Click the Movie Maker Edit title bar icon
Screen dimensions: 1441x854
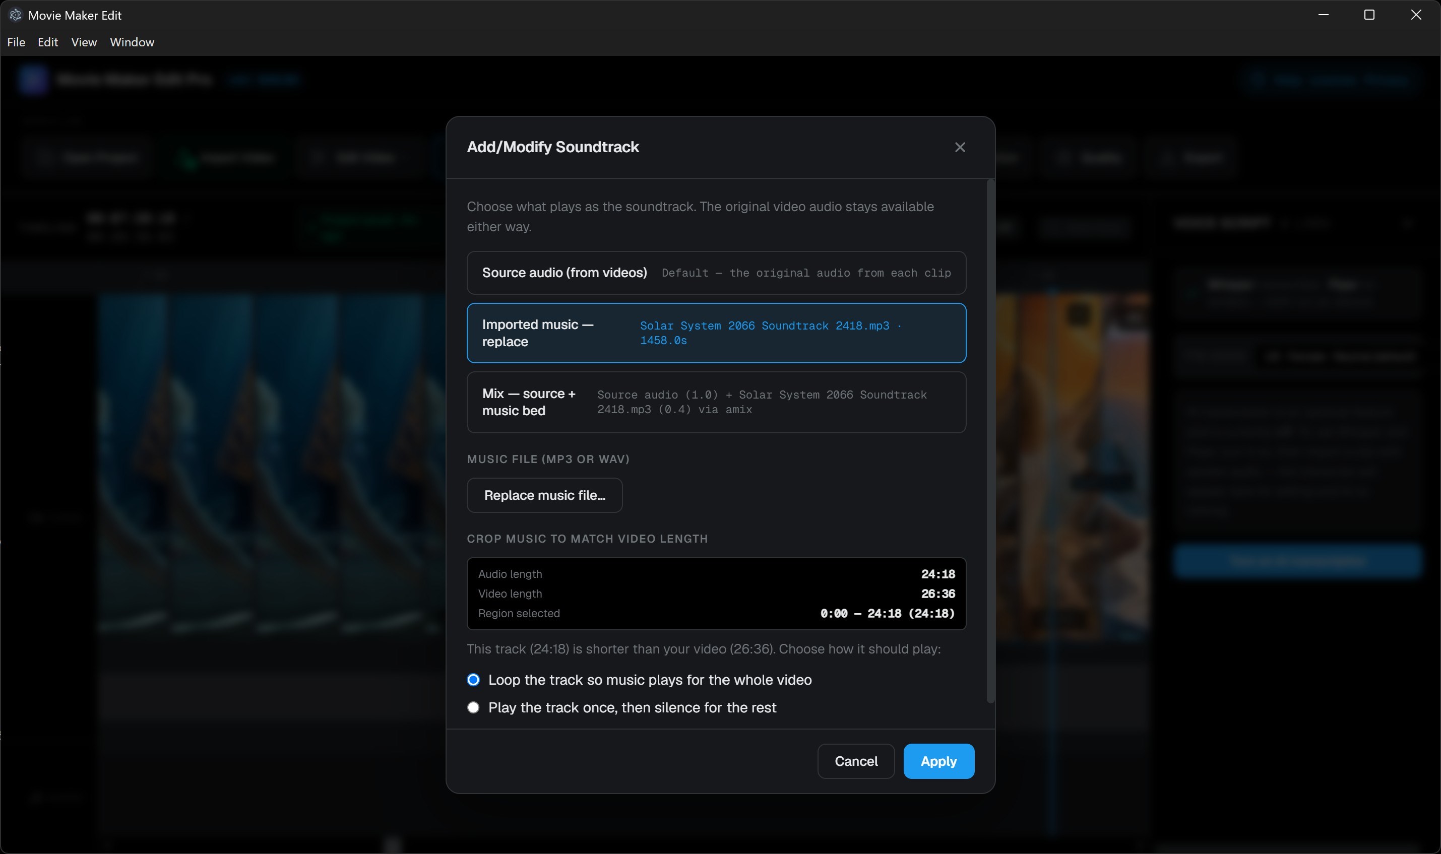click(x=16, y=15)
